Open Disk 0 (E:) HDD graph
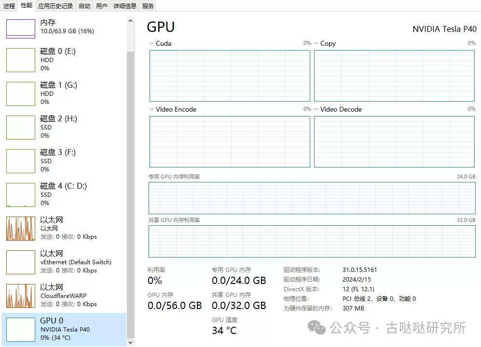Viewport: 481px width, 347px height. click(21, 60)
